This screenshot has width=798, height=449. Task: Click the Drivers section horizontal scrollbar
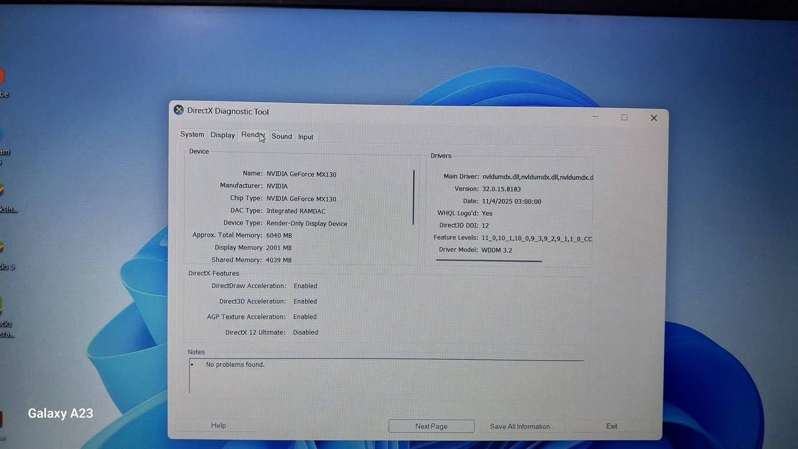489,261
